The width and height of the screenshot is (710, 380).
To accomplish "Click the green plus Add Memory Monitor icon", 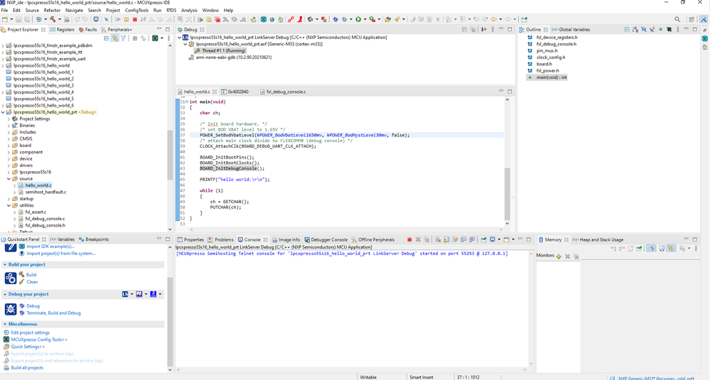I will point(559,256).
